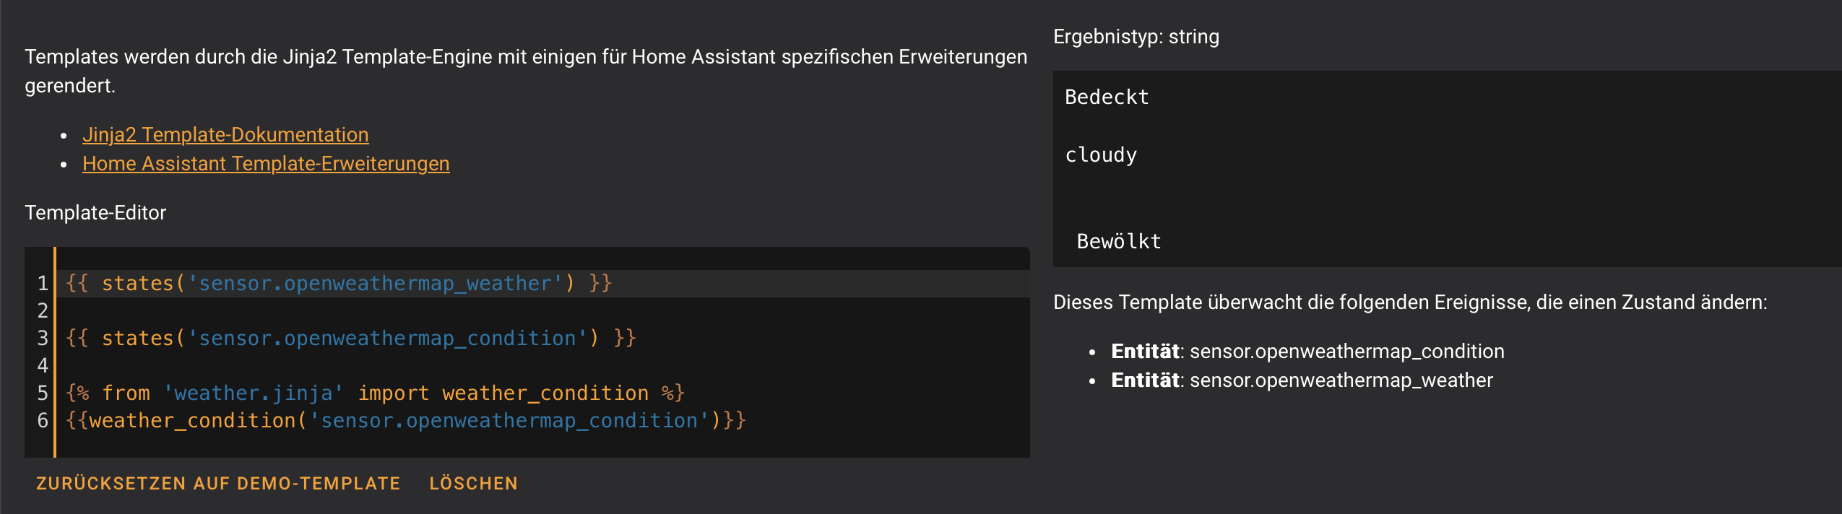Click the 'Bewölkt' result output line
Screen dimensions: 1842x514
pyautogui.click(x=1118, y=242)
